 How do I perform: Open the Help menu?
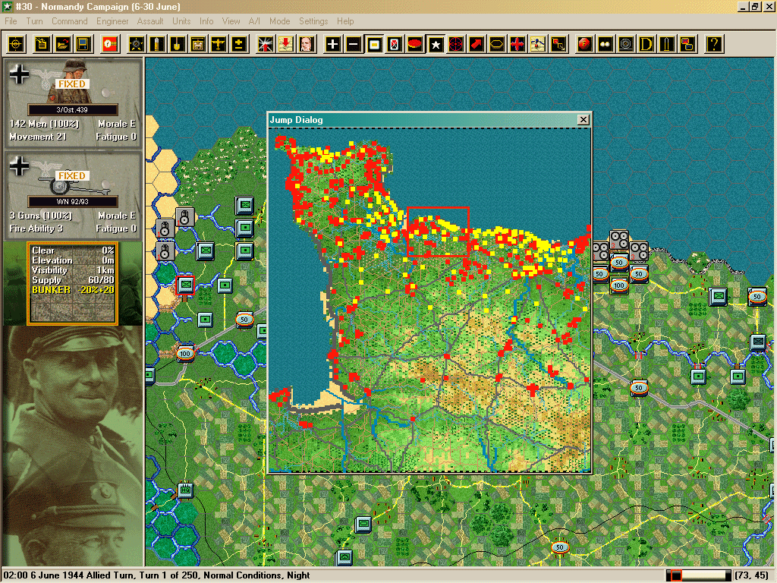coord(345,21)
